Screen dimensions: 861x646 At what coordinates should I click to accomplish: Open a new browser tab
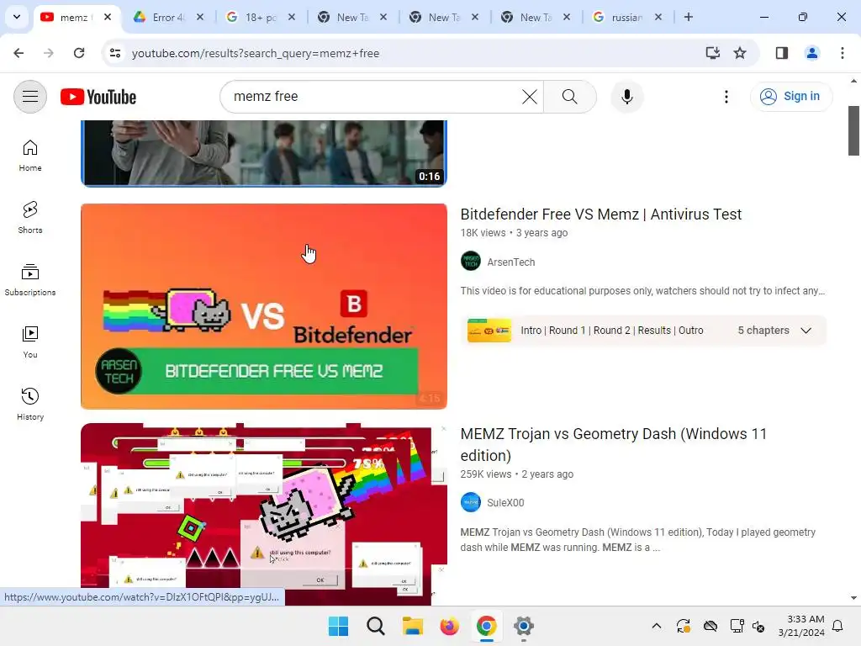(688, 17)
